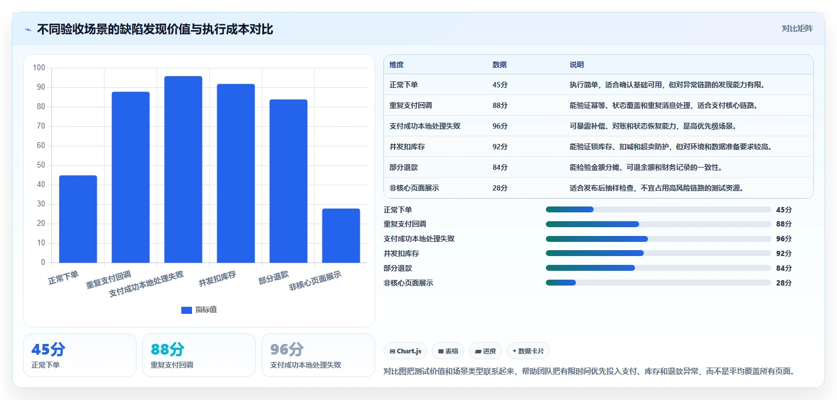Viewport: 837px width, 400px height.
Task: Open the 88分 重复支付回调 data card
Action: [199, 355]
